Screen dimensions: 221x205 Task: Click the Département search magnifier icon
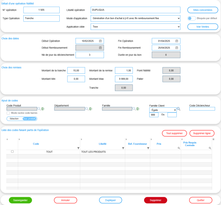point(87,109)
